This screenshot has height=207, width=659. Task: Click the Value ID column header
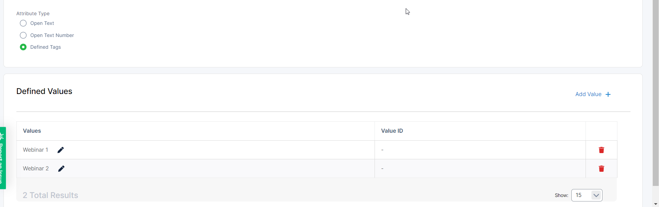[392, 131]
